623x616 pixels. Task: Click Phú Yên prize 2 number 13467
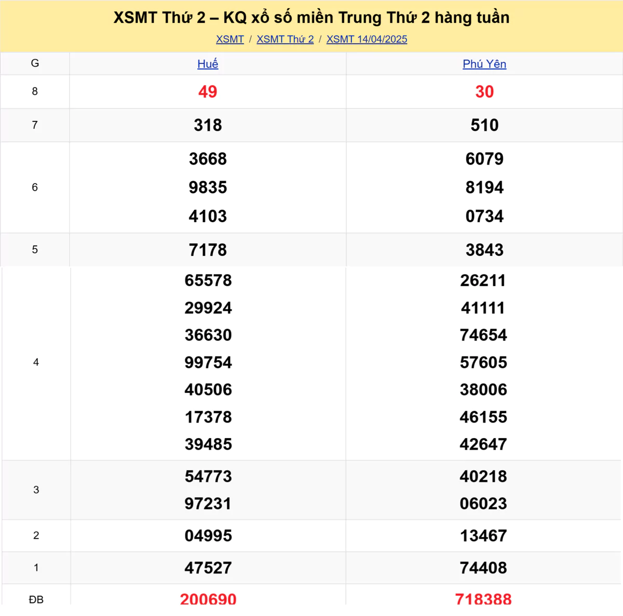tap(483, 536)
